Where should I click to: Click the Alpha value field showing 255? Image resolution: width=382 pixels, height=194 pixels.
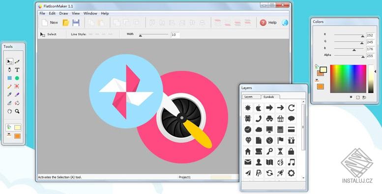pyautogui.click(x=370, y=56)
